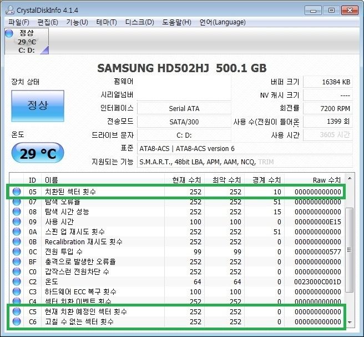The height and width of the screenshot is (337, 364).
Task: Open the 편집(E) menu
Action: [48, 22]
